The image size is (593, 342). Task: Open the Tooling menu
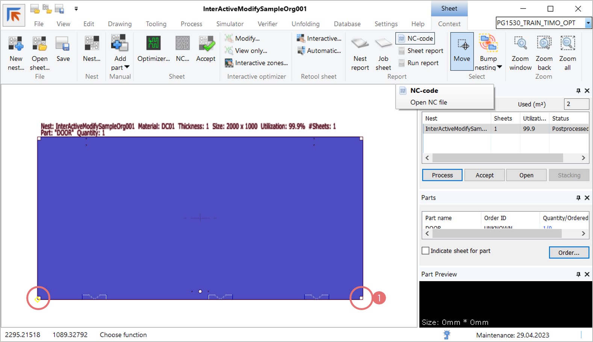pos(156,24)
